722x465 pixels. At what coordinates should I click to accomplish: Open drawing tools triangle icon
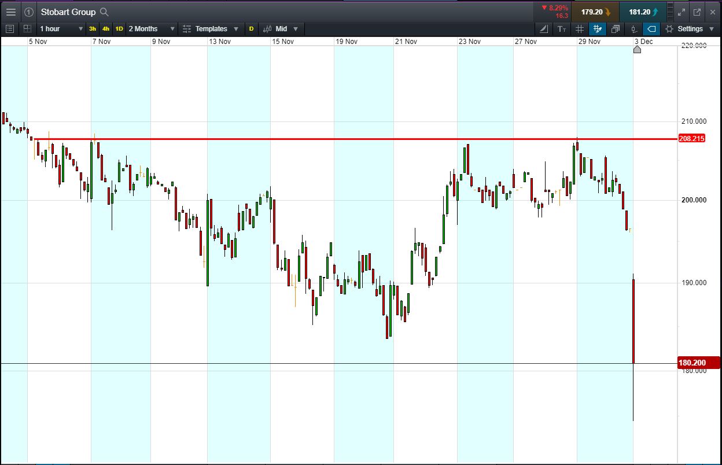tap(544, 28)
